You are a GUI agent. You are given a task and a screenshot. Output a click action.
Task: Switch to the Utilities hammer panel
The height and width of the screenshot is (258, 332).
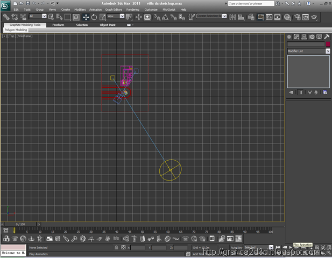[x=327, y=37]
